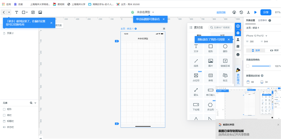Screen dimensions: 281x139
Task: Click the state settings icon next to 主页 - 状态 1
Action: tap(136, 29)
